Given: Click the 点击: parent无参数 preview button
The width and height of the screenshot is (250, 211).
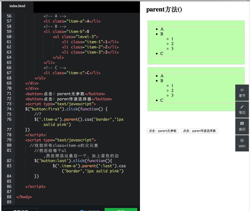Looking at the screenshot, I should click(163, 131).
